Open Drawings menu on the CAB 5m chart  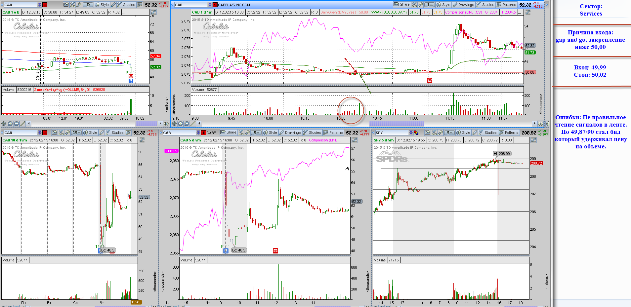[290, 133]
